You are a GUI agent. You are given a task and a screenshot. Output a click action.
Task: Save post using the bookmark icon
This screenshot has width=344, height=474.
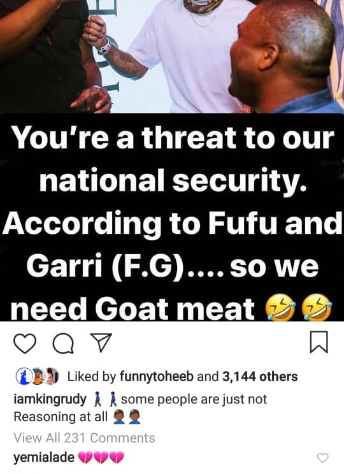319,342
